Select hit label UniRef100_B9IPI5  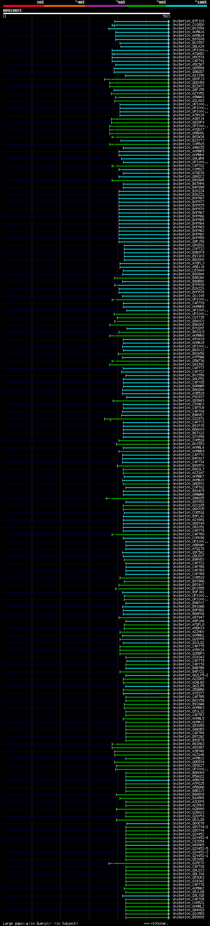pos(188,426)
